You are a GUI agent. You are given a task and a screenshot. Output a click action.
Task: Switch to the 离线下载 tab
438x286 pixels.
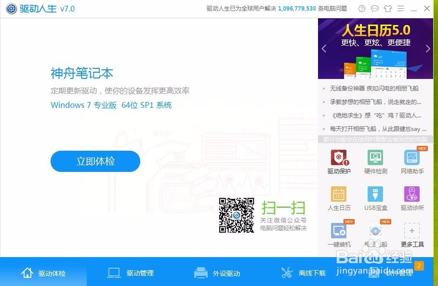click(x=304, y=273)
